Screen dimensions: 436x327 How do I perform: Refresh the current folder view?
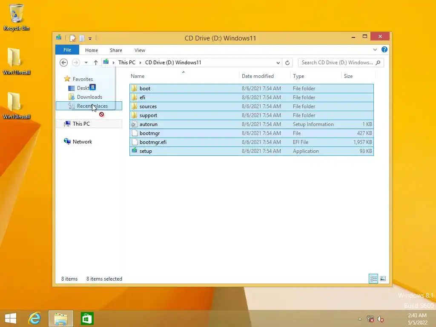click(287, 63)
